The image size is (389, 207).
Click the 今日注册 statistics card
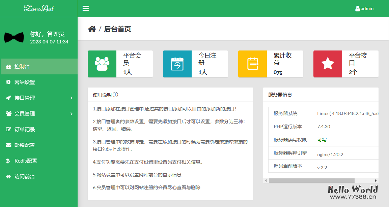[195, 64]
